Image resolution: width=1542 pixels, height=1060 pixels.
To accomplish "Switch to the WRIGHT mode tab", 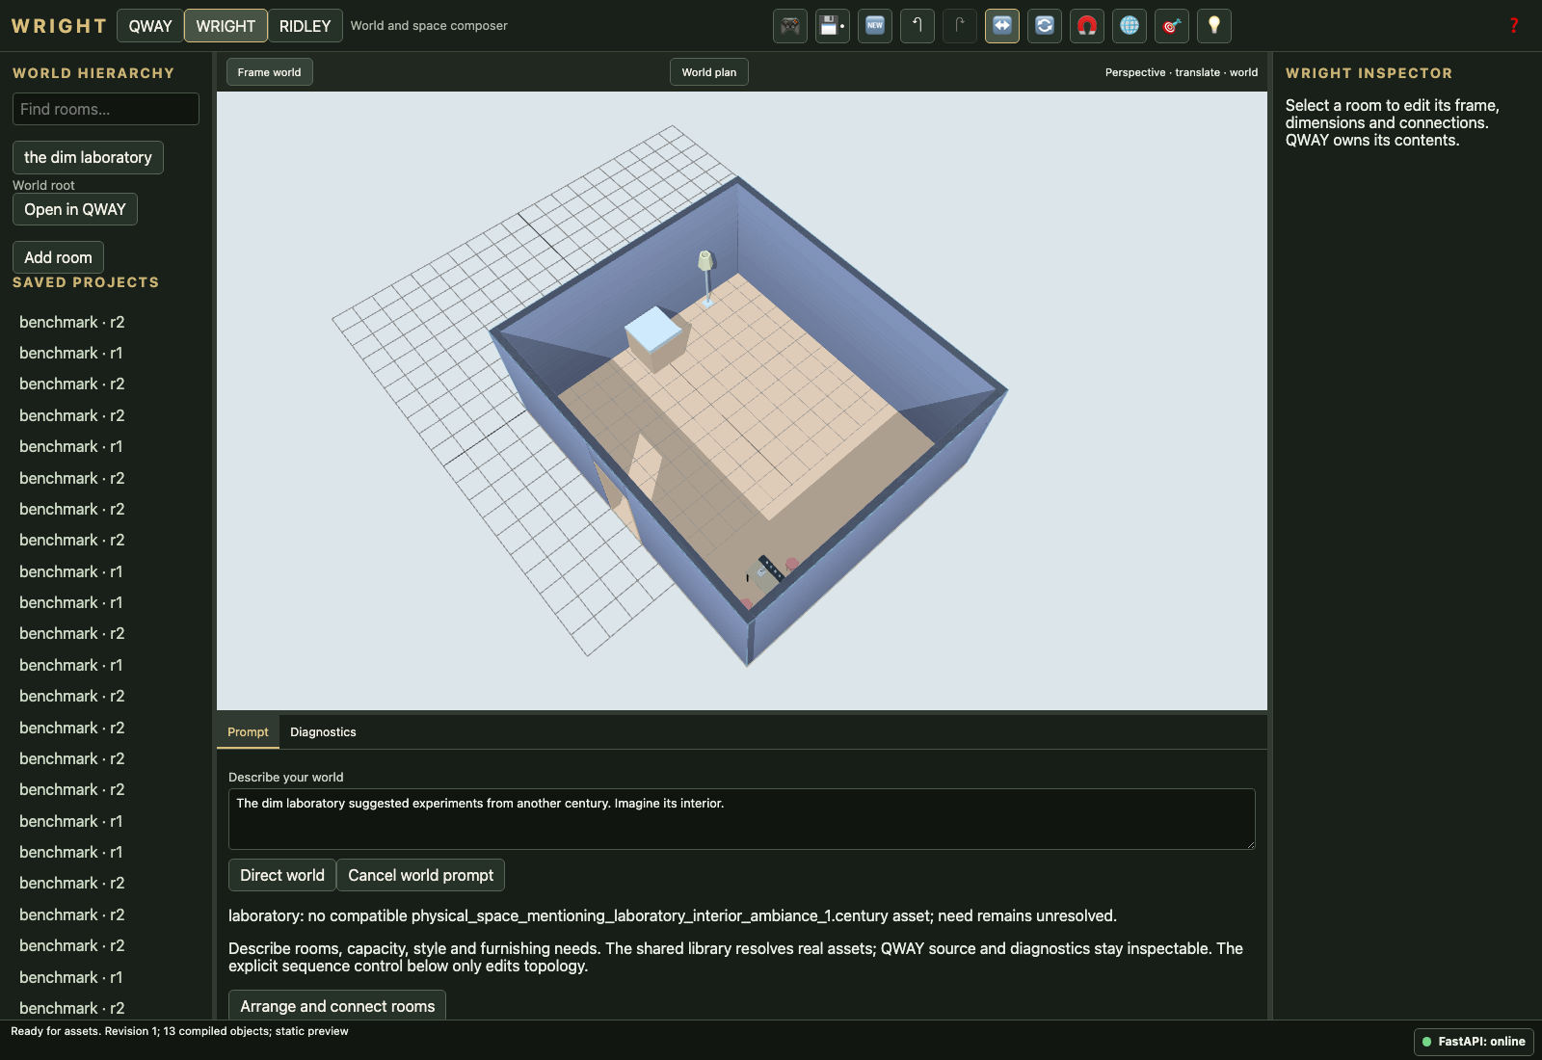I will click(226, 26).
